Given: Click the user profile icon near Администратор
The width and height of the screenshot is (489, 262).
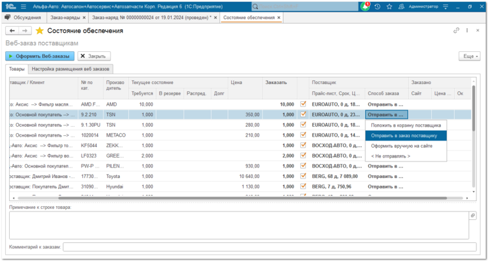Looking at the screenshot, I should click(401, 7).
